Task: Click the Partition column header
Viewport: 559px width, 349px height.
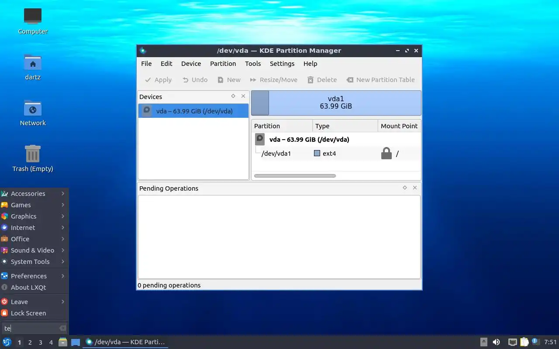Action: click(282, 126)
